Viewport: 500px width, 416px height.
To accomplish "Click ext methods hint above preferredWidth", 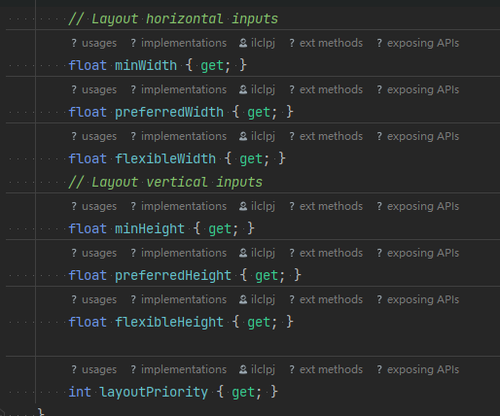I will tap(326, 89).
